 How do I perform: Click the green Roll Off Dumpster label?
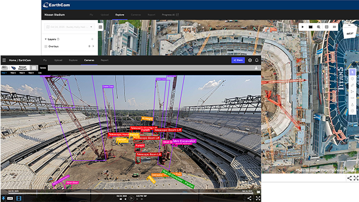point(178,179)
